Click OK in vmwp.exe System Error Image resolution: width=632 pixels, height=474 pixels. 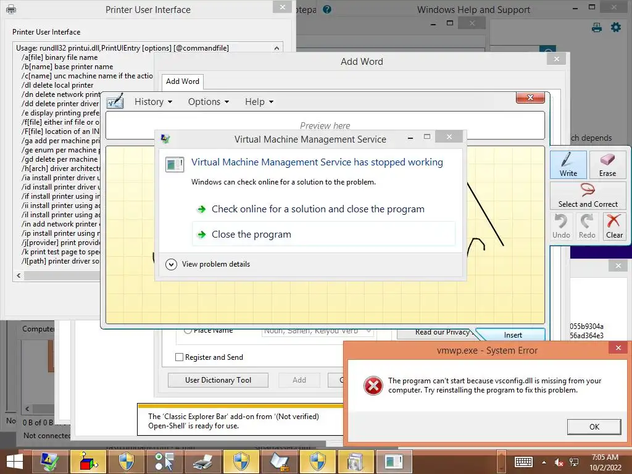(x=594, y=427)
